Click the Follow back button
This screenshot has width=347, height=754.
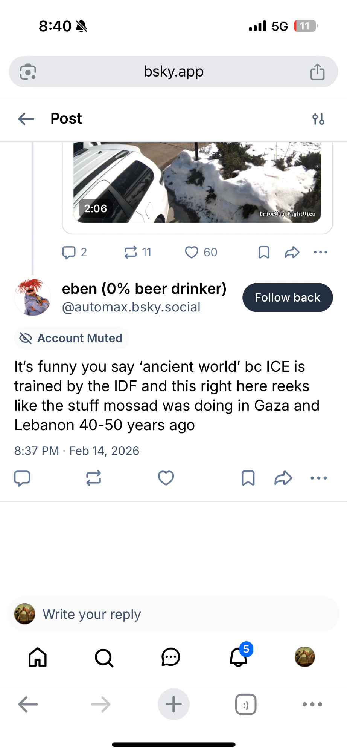pos(287,297)
